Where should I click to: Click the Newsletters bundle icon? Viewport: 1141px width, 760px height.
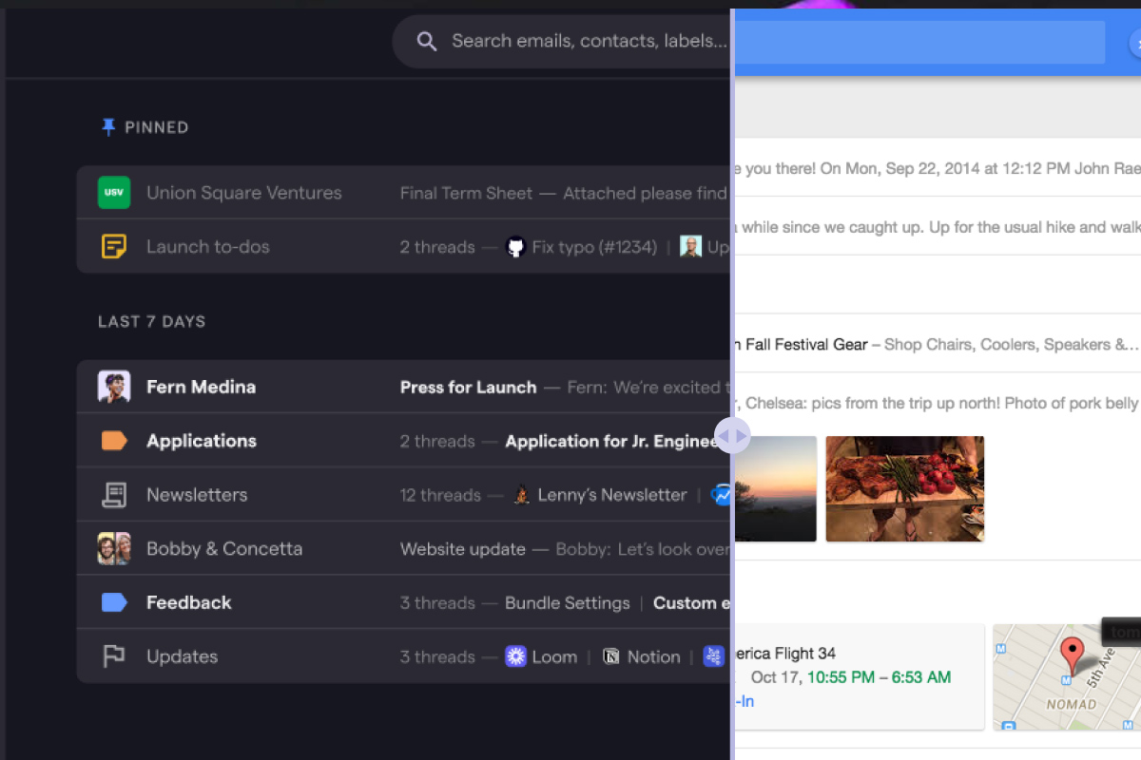[114, 495]
